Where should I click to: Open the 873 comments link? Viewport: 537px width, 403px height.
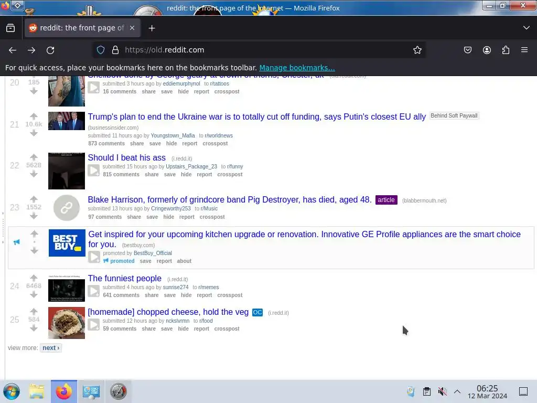coord(106,144)
